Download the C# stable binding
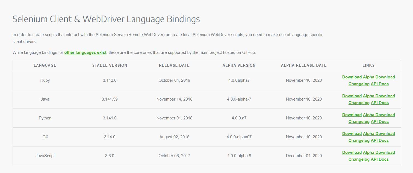The width and height of the screenshot is (413, 173). coord(352,134)
